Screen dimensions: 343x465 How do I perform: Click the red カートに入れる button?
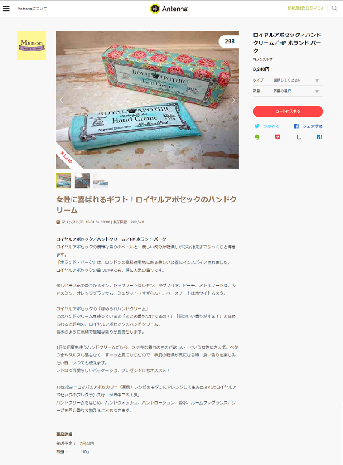point(288,111)
